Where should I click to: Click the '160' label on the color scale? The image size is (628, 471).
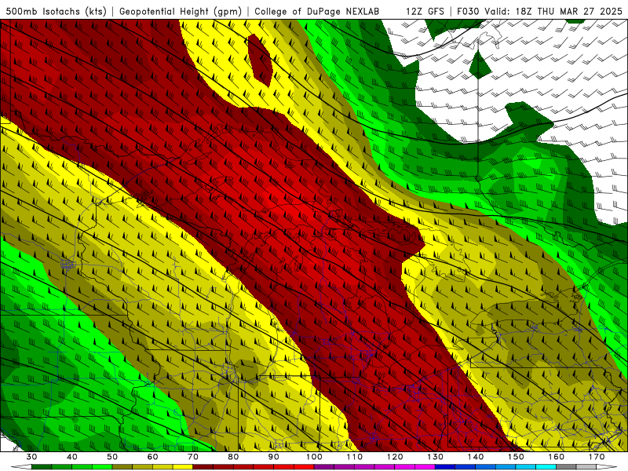[557, 457]
